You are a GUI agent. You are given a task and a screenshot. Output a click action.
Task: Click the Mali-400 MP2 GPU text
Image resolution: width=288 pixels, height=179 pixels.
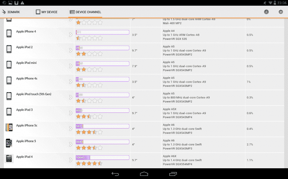172,23
